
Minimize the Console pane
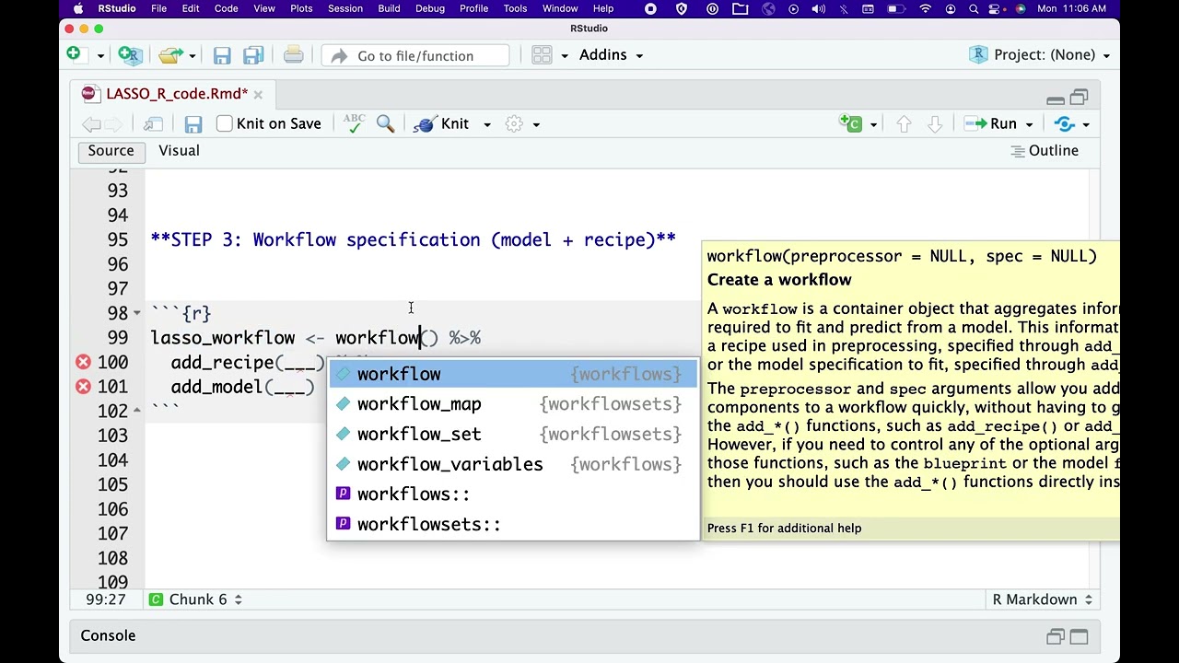tap(1056, 636)
